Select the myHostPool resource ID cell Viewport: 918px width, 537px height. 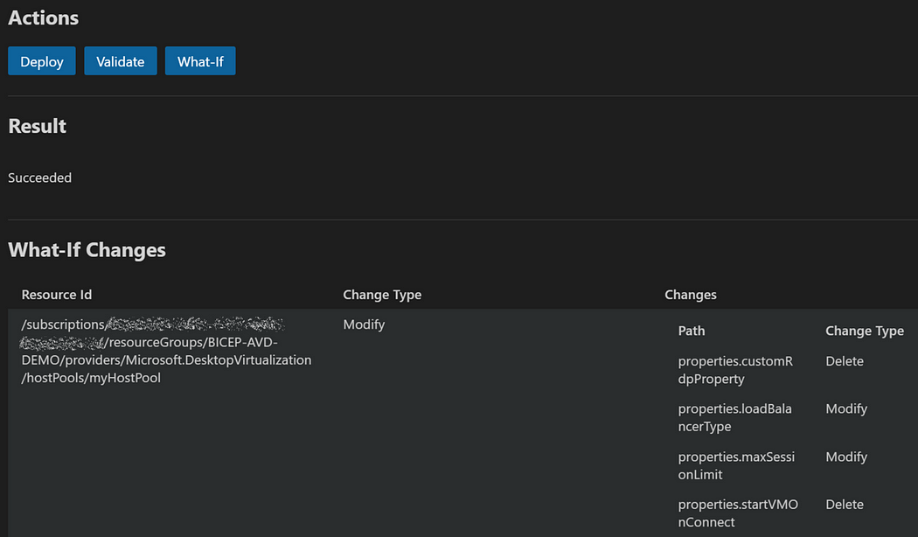166,352
